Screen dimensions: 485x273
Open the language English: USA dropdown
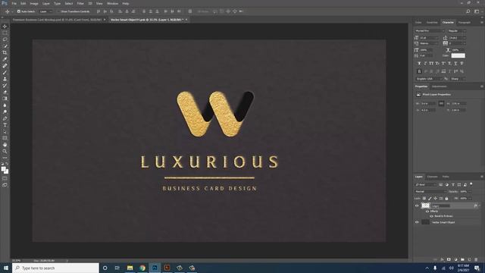[x=429, y=79]
